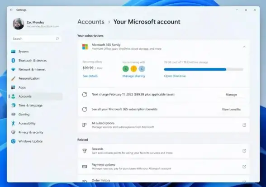This screenshot has width=266, height=187.
Task: Open All subscriptions external link arrow
Action: (x=244, y=125)
